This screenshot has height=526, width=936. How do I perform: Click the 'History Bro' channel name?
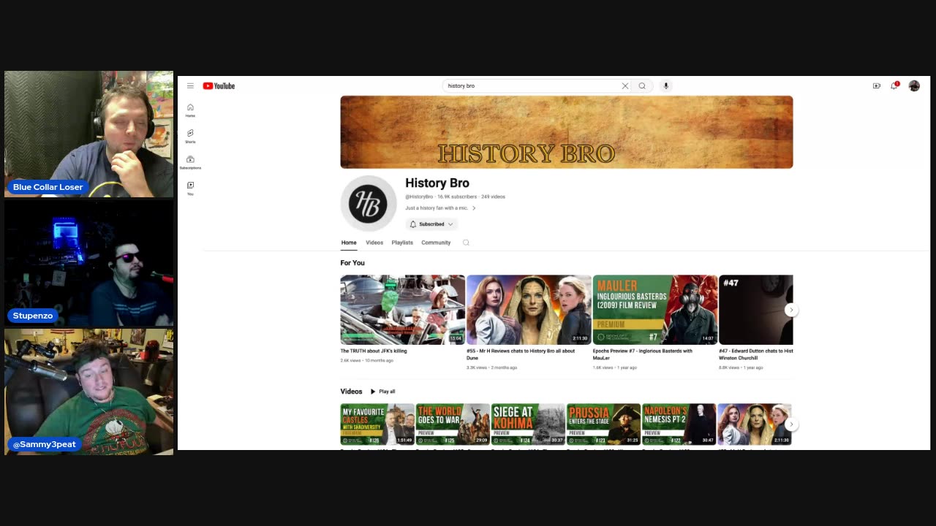tap(437, 183)
